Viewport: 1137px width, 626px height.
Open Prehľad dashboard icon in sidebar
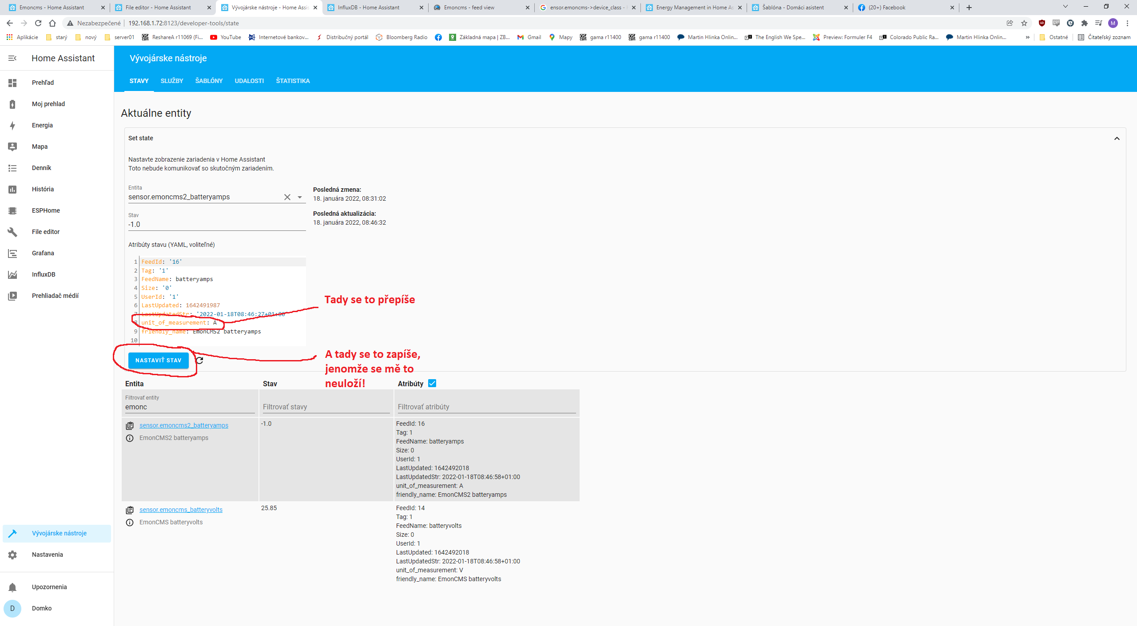(12, 83)
